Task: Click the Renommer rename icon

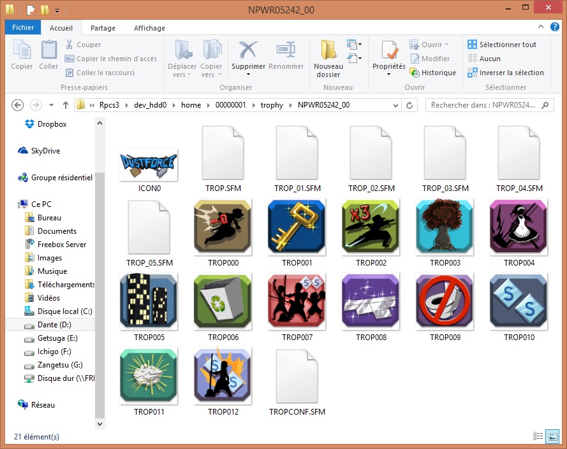Action: [286, 50]
